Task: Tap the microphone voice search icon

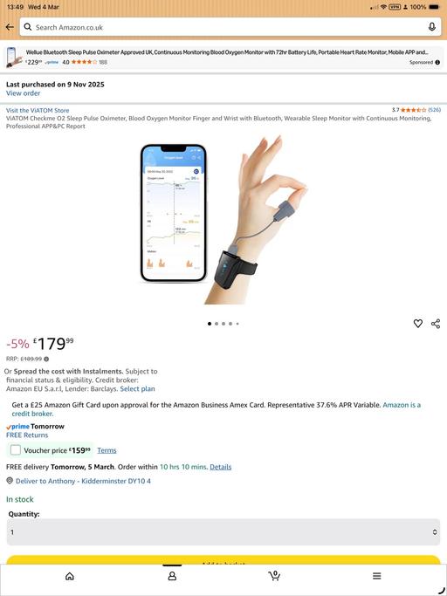Action: click(x=432, y=27)
